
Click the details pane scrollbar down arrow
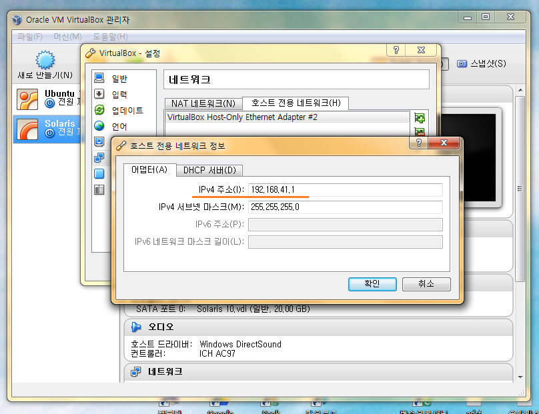520,377
